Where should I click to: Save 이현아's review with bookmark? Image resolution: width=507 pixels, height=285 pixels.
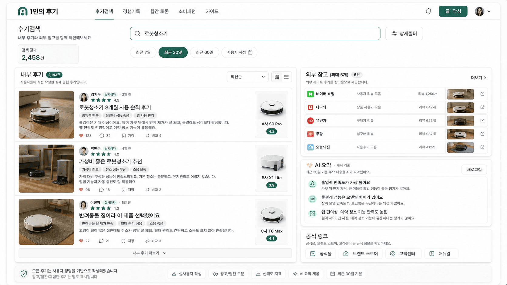point(128,241)
